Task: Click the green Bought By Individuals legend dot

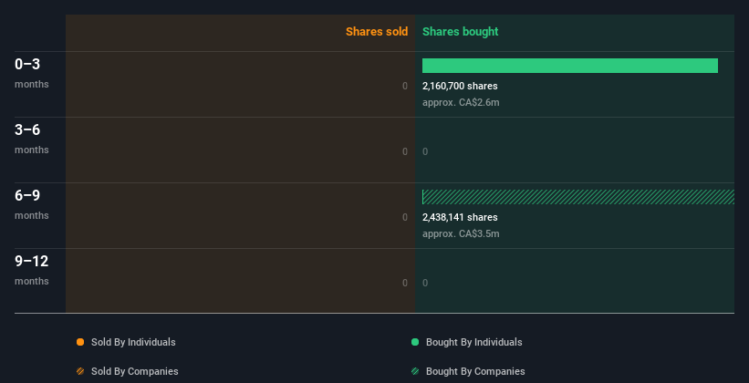Action: 415,342
